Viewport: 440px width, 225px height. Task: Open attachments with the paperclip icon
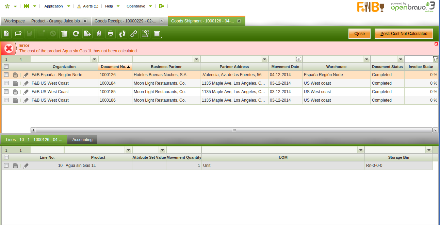(x=99, y=34)
